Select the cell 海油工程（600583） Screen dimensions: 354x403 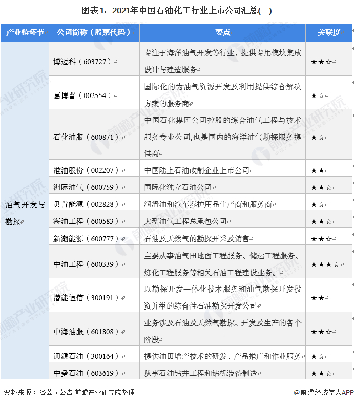[94, 219]
